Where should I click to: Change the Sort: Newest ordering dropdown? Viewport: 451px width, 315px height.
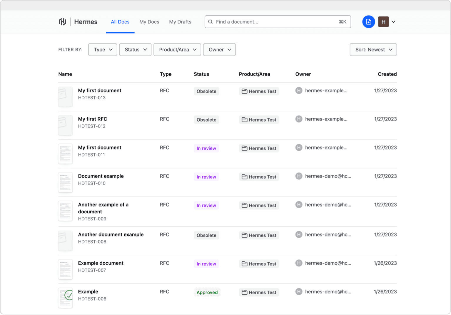click(373, 50)
